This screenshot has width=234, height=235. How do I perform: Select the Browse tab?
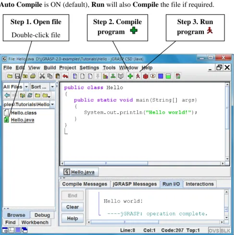(x=16, y=215)
